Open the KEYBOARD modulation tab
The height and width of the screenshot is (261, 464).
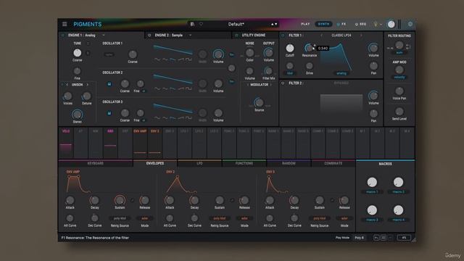(96, 163)
